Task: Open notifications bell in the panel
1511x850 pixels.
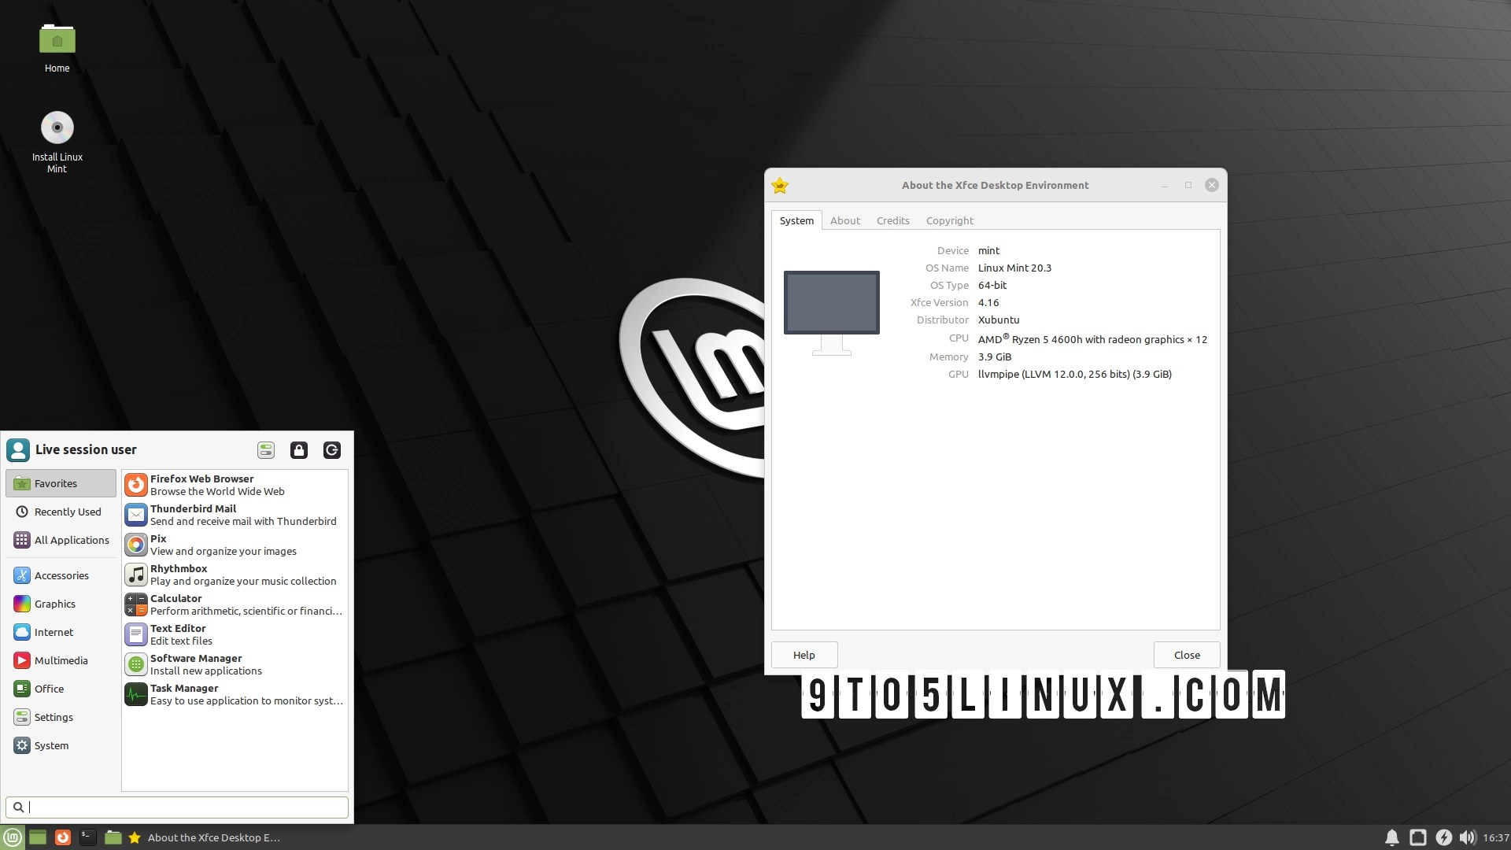Action: click(x=1391, y=837)
